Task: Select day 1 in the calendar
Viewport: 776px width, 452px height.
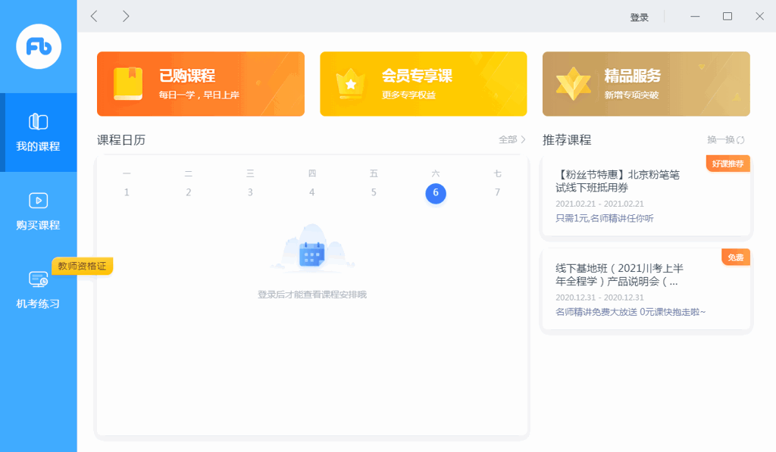Action: (127, 192)
